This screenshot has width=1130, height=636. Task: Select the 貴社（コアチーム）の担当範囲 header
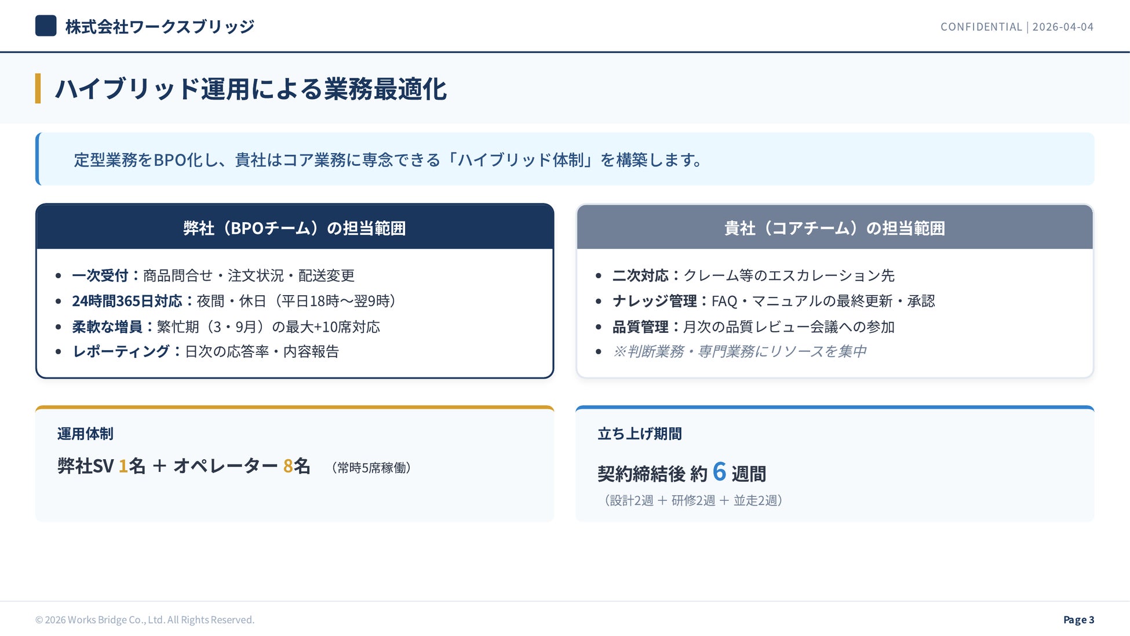834,228
